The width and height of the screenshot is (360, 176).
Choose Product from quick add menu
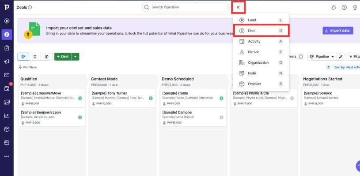point(261,84)
